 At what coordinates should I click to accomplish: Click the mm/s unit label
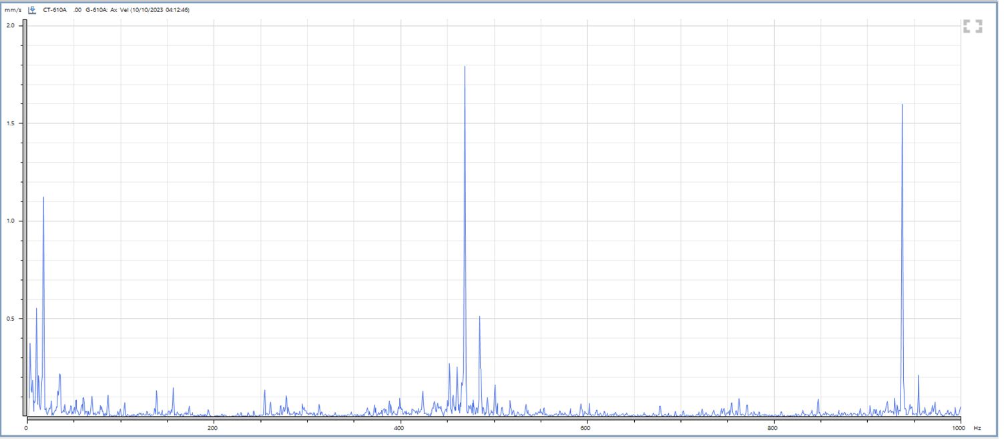[13, 10]
